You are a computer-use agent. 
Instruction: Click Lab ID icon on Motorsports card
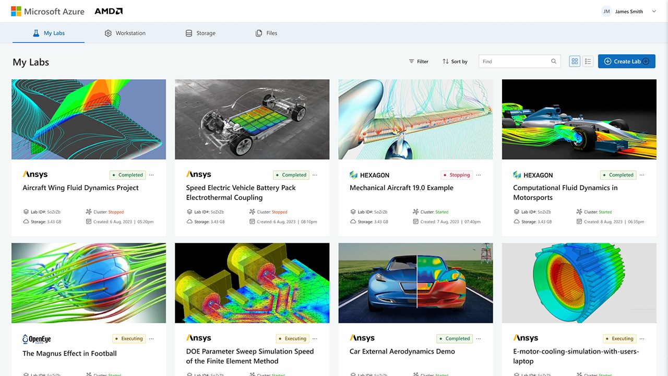(517, 212)
